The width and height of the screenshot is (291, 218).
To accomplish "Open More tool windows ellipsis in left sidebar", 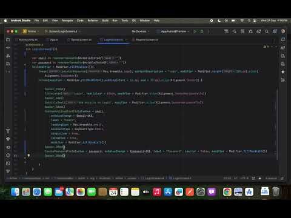I will pyautogui.click(x=8, y=71).
